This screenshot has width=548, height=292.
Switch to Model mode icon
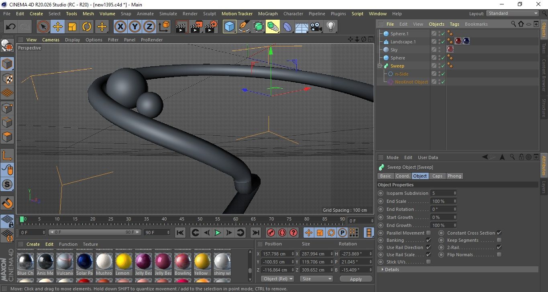click(7, 64)
